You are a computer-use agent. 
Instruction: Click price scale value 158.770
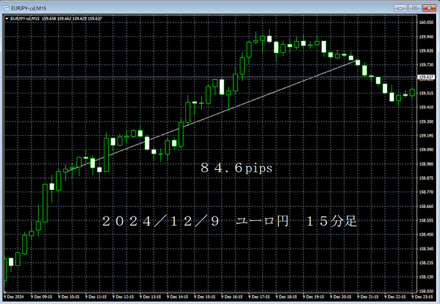pyautogui.click(x=426, y=192)
